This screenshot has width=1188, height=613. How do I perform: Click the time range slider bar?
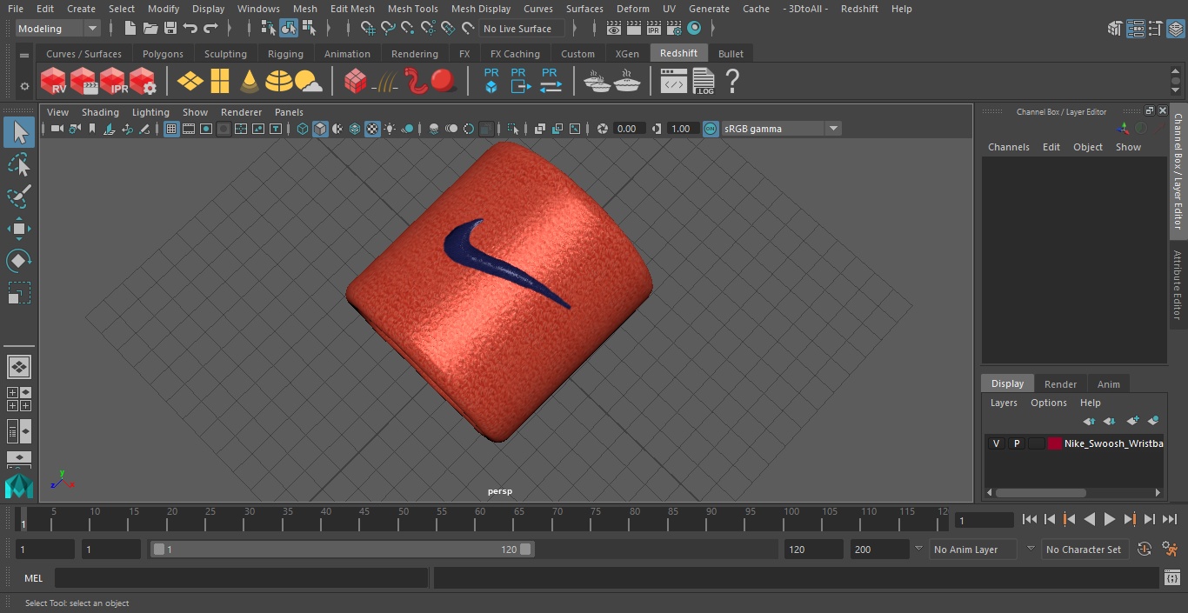343,550
